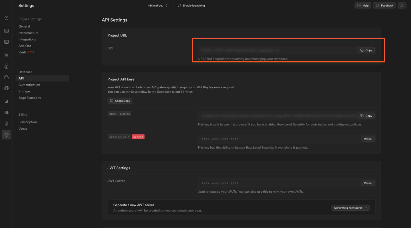Copy the anon public key

tap(366, 116)
